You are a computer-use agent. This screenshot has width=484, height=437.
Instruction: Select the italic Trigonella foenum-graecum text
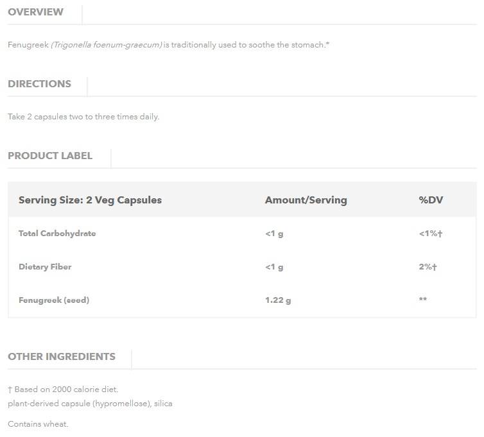coord(107,45)
